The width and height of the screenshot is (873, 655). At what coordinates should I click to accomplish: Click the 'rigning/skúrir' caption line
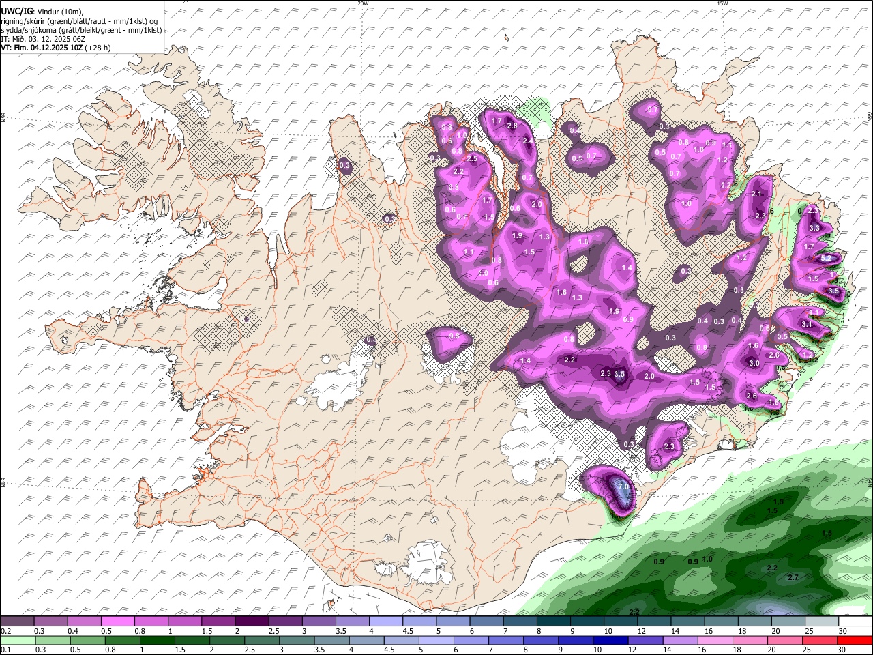click(x=79, y=21)
